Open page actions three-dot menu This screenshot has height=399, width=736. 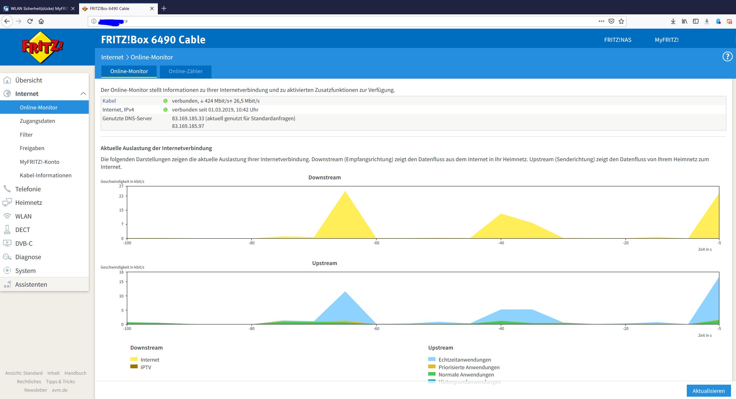coord(601,21)
